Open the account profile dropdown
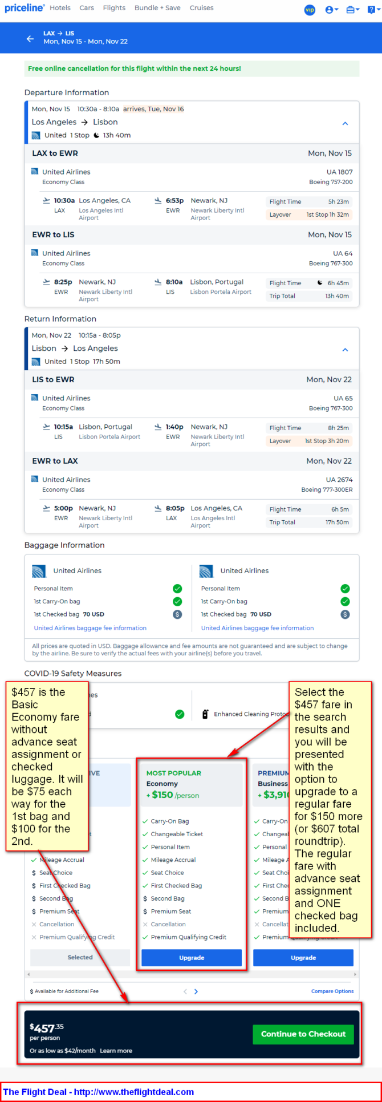The height and width of the screenshot is (1102, 382). [331, 10]
